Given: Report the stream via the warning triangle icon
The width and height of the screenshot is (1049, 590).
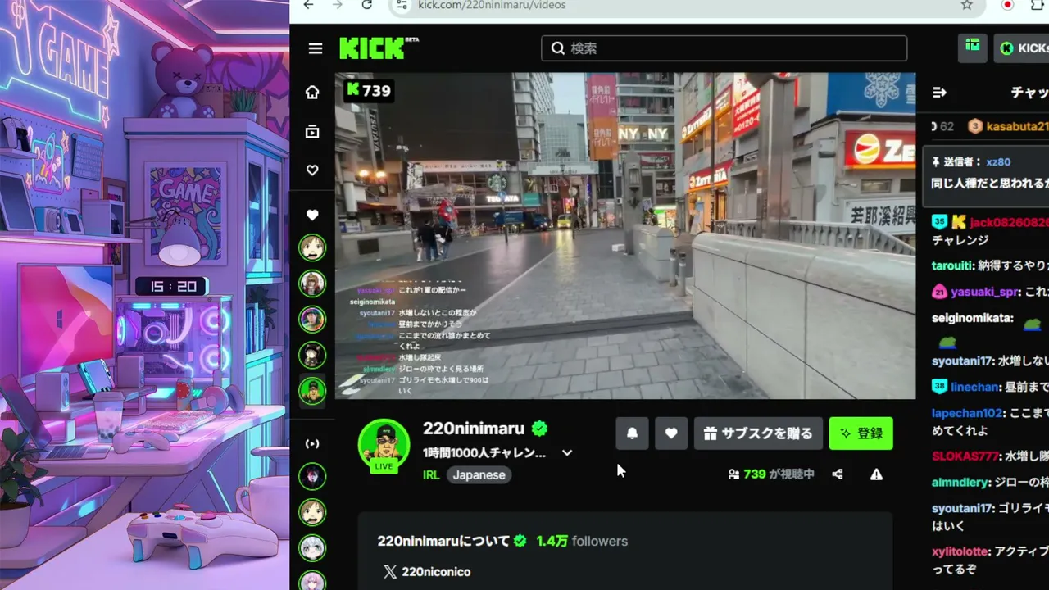Looking at the screenshot, I should tap(877, 474).
